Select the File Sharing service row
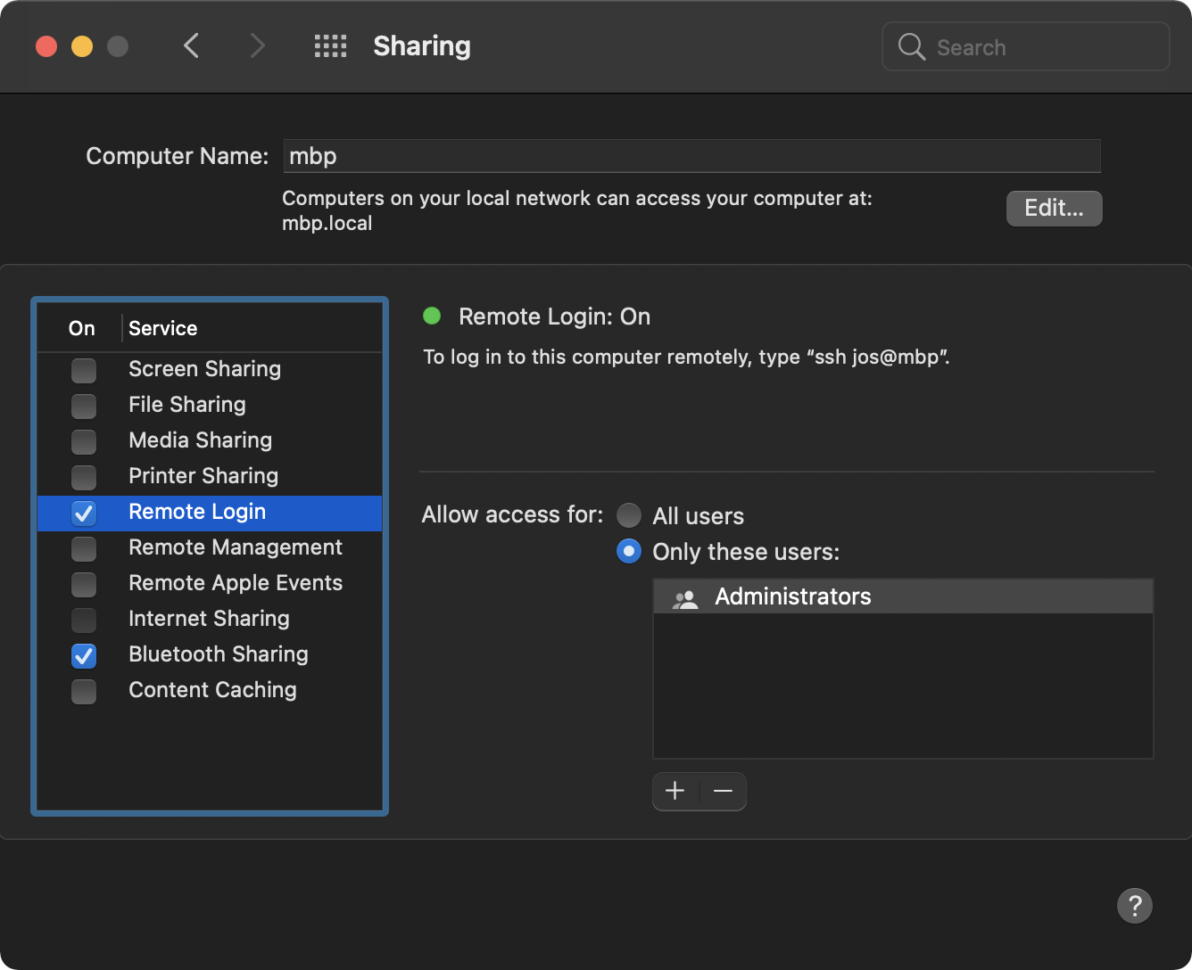The image size is (1192, 970). 210,405
